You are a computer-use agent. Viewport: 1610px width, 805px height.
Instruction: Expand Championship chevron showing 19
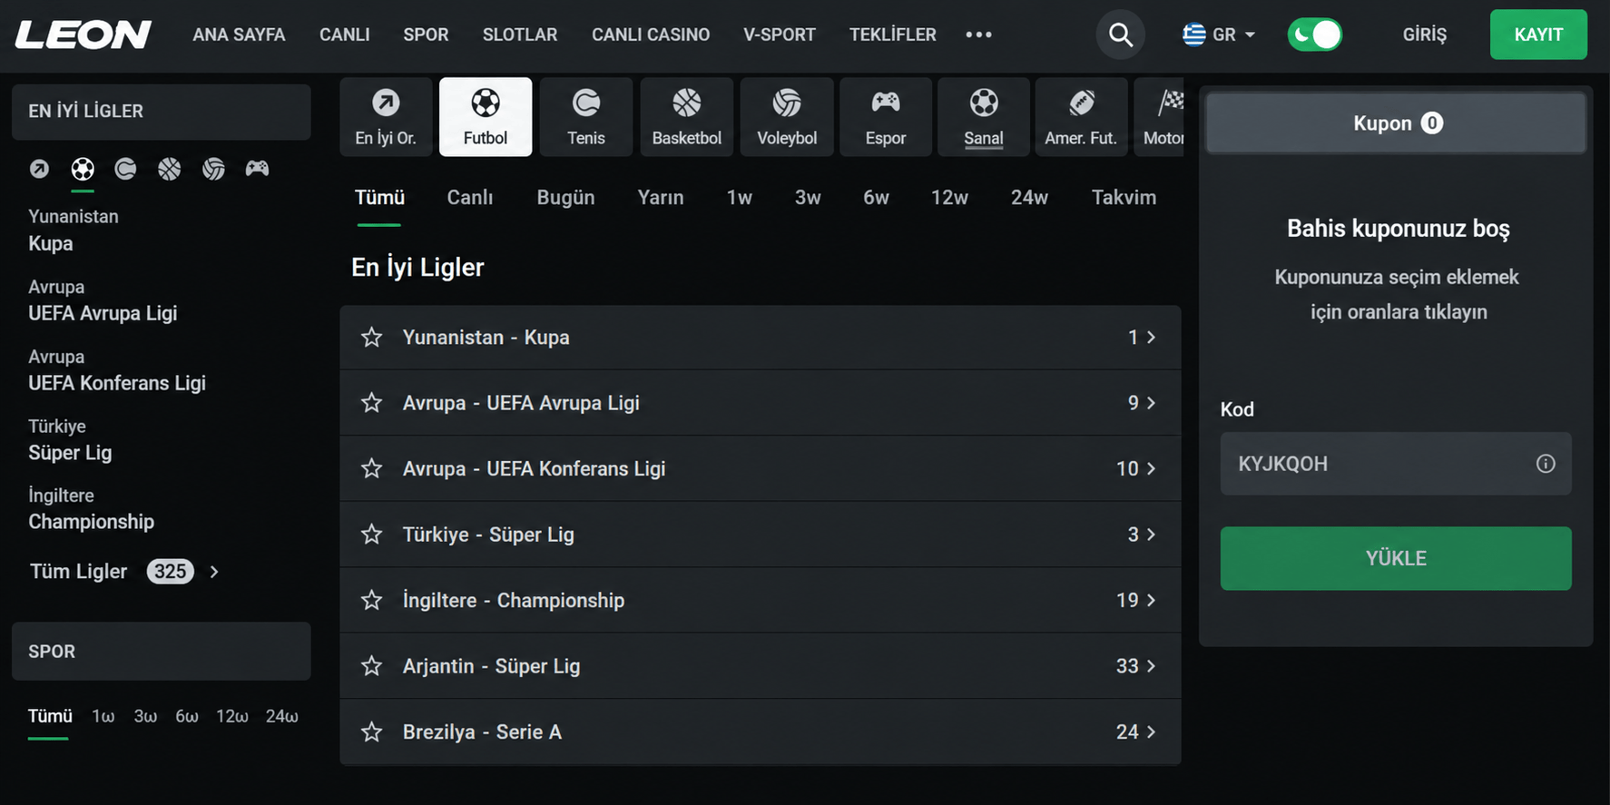1151,600
